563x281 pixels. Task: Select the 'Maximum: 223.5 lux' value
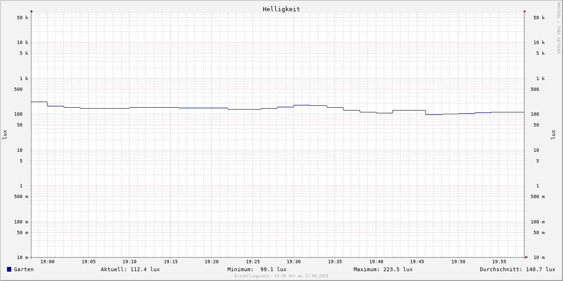pos(383,269)
